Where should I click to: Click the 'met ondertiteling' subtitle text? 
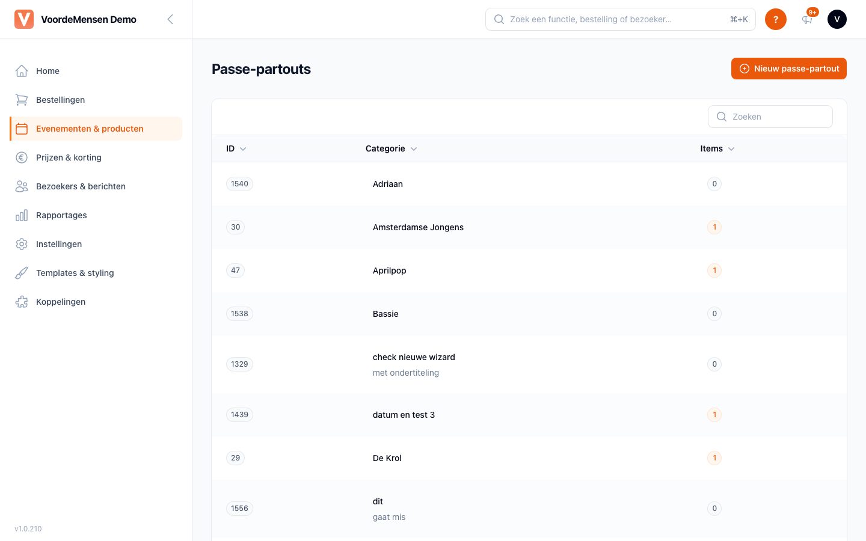click(406, 373)
